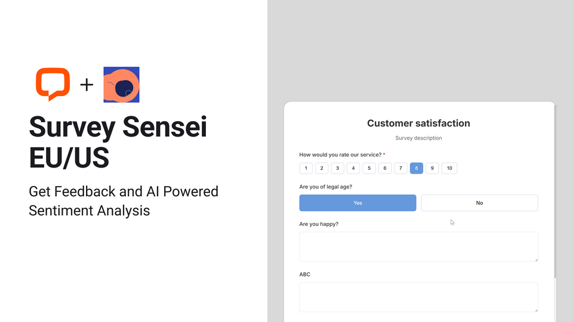
Task: Select rating 9 for service
Action: pos(432,168)
